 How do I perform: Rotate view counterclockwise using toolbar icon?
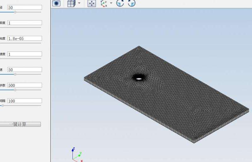click(x=120, y=3)
